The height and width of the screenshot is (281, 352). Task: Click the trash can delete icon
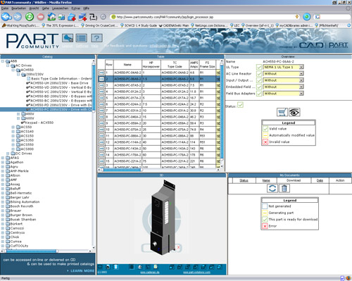284,188
